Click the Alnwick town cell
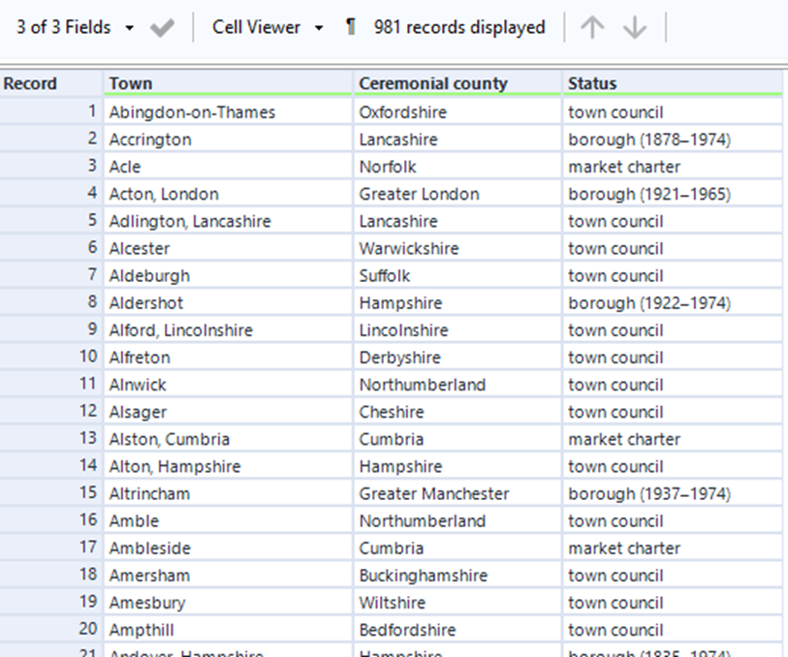Viewport: 788px width, 657px height. point(138,385)
